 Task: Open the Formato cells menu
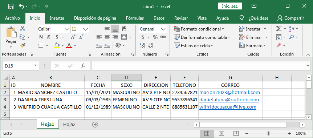pyautogui.click(x=252, y=46)
